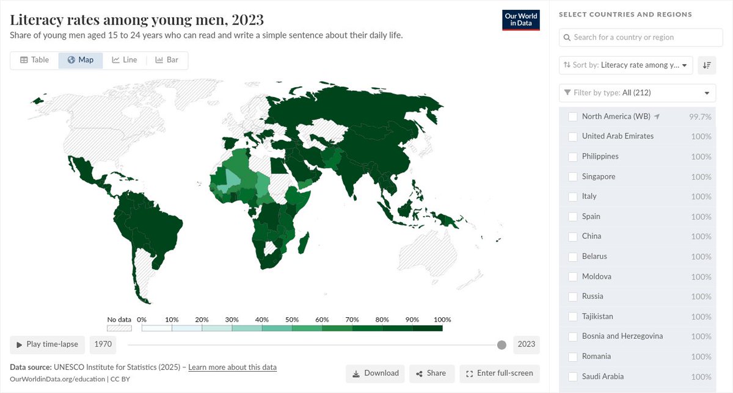Click the magnifying glass search icon
This screenshot has width=733, height=393.
point(566,37)
